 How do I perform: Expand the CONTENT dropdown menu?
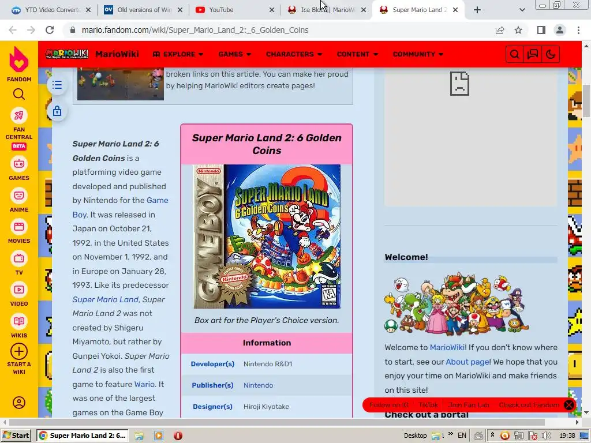tap(357, 54)
